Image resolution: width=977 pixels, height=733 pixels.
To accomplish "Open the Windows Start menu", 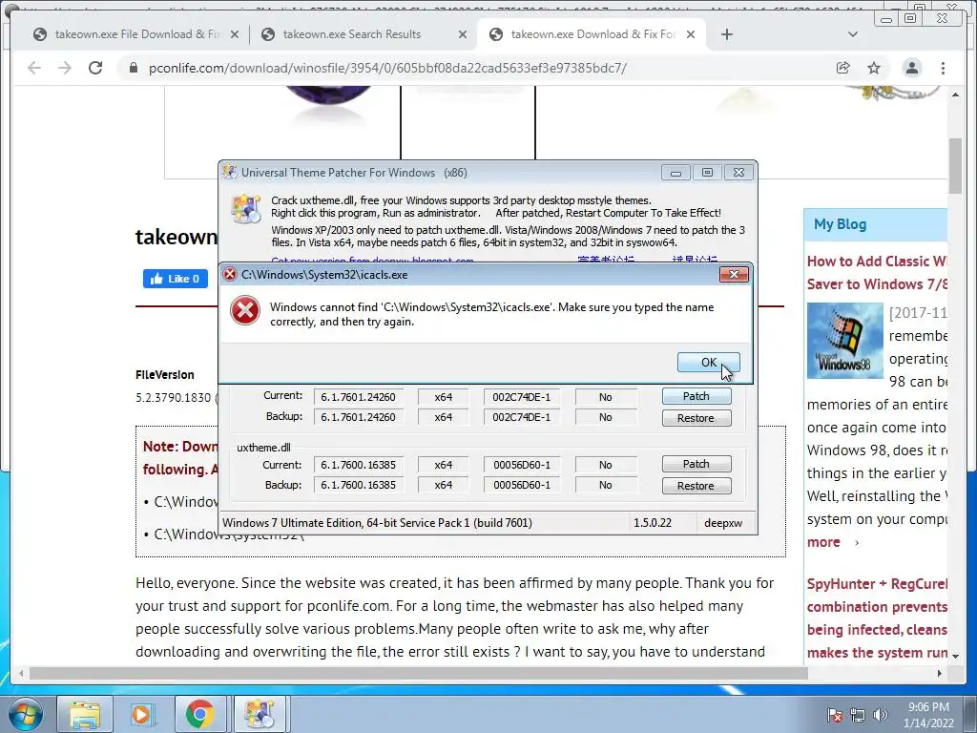I will [25, 714].
